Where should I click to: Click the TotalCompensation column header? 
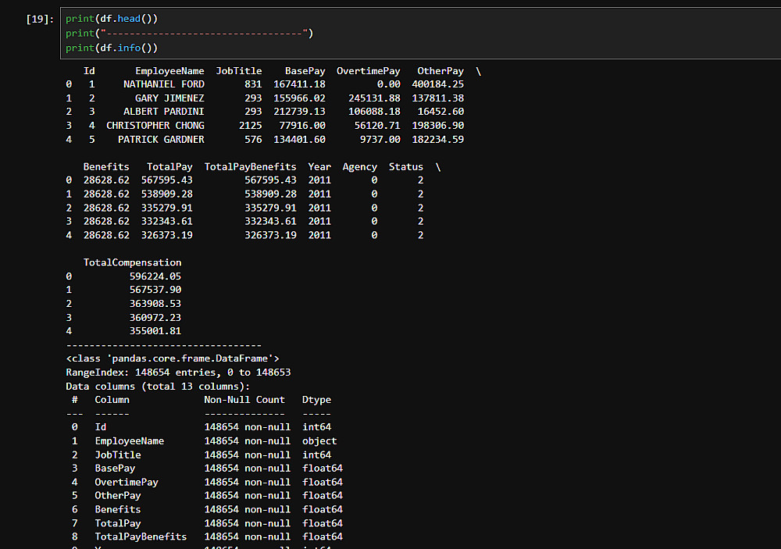pyautogui.click(x=132, y=262)
